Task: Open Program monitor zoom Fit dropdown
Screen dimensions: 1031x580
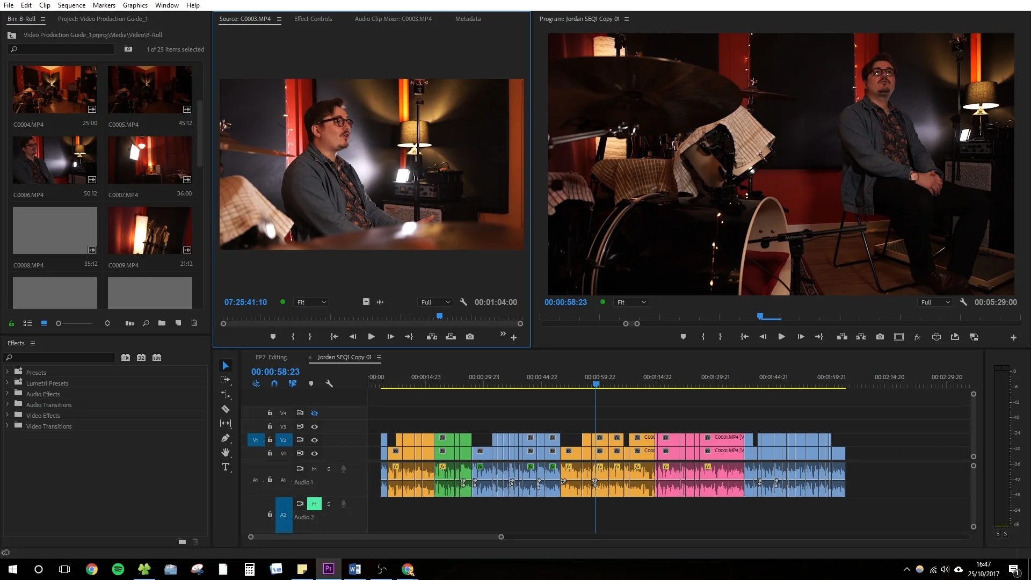Action: tap(631, 302)
